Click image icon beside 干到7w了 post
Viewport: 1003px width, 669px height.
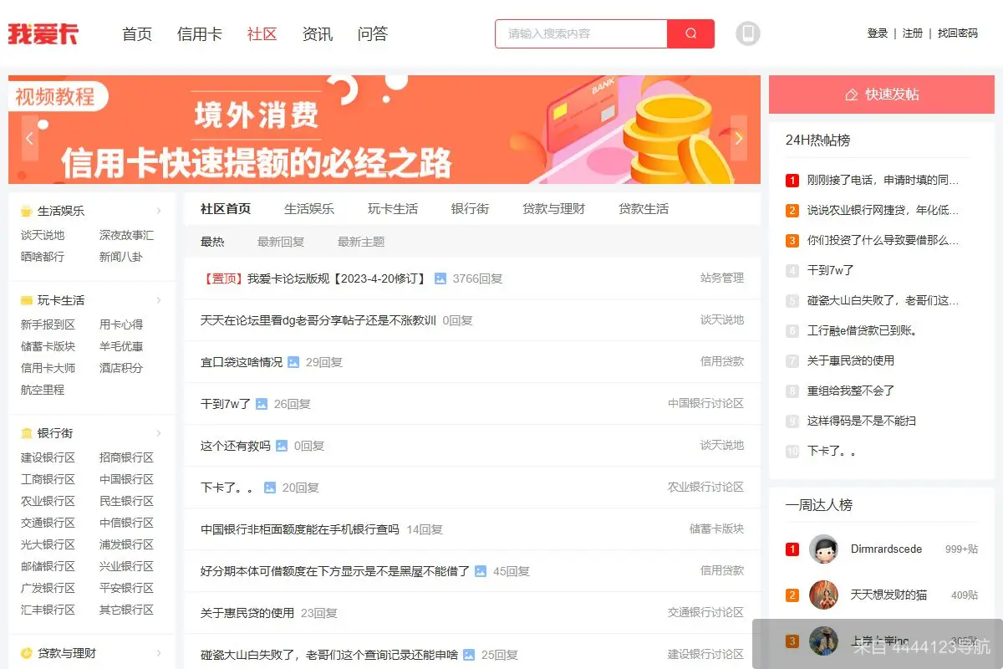pos(262,404)
